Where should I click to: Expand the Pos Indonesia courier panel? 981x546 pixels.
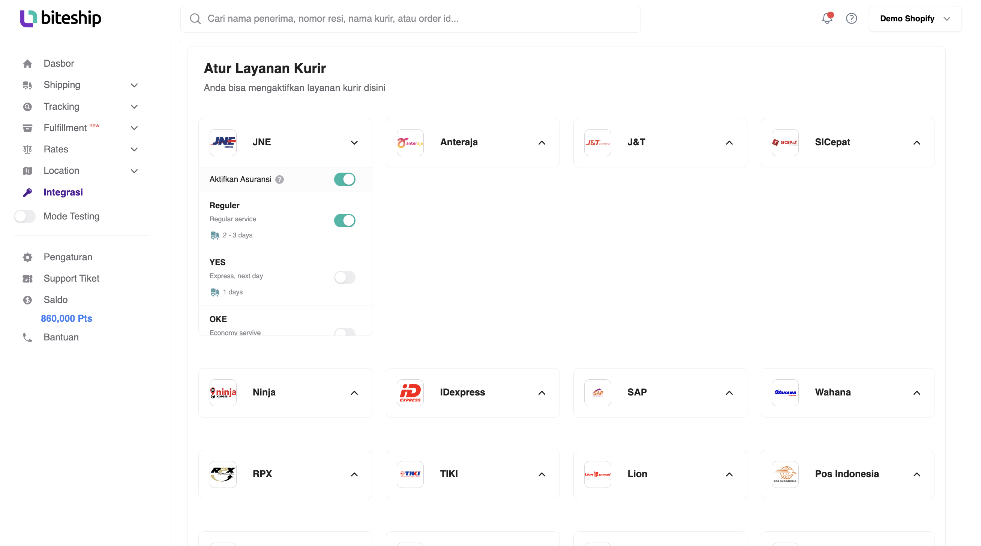pyautogui.click(x=916, y=474)
